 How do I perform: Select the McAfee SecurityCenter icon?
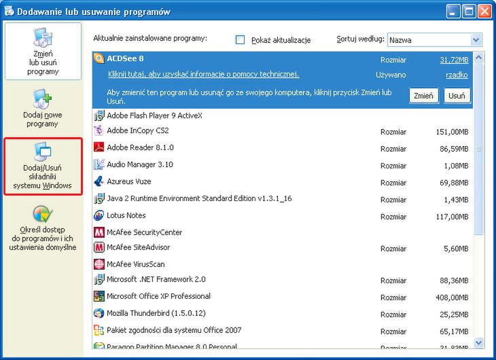tap(98, 232)
